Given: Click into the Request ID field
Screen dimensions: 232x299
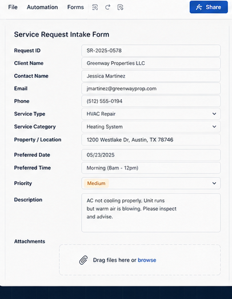Looking at the screenshot, I should pyautogui.click(x=151, y=50).
